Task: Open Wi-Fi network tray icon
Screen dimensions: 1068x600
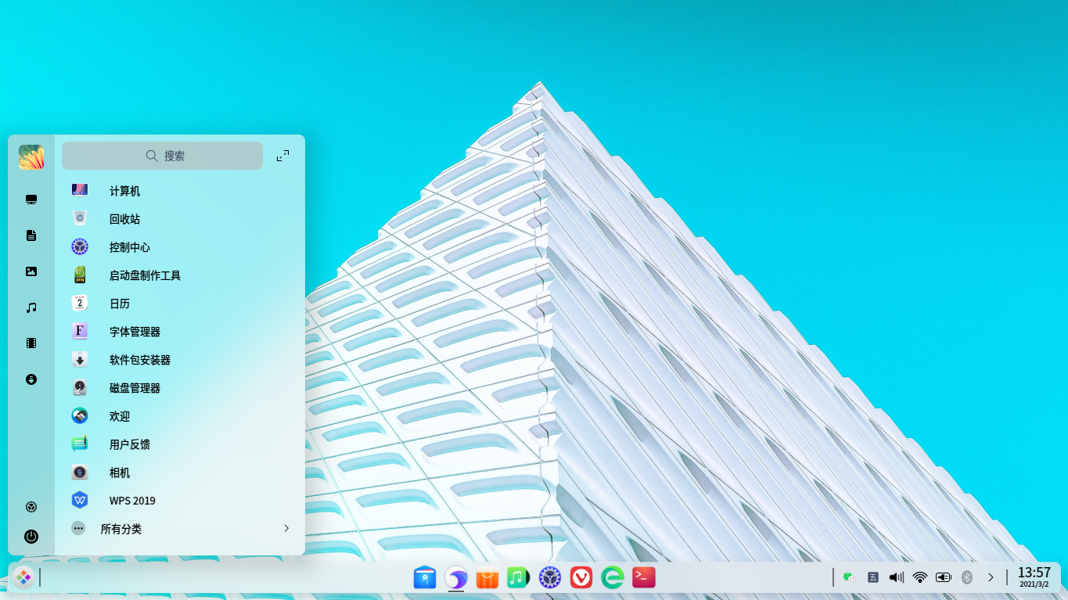Action: 920,577
